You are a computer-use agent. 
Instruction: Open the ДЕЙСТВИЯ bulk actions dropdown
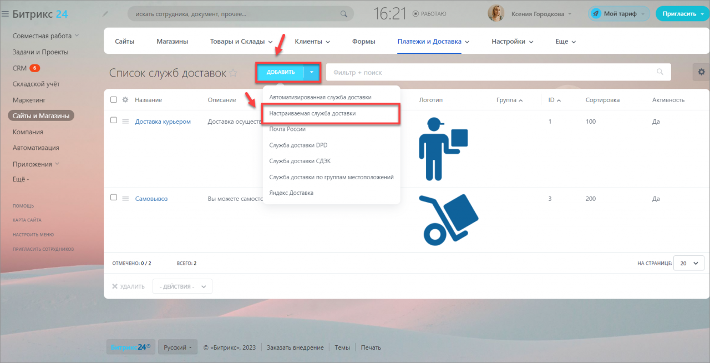point(182,286)
